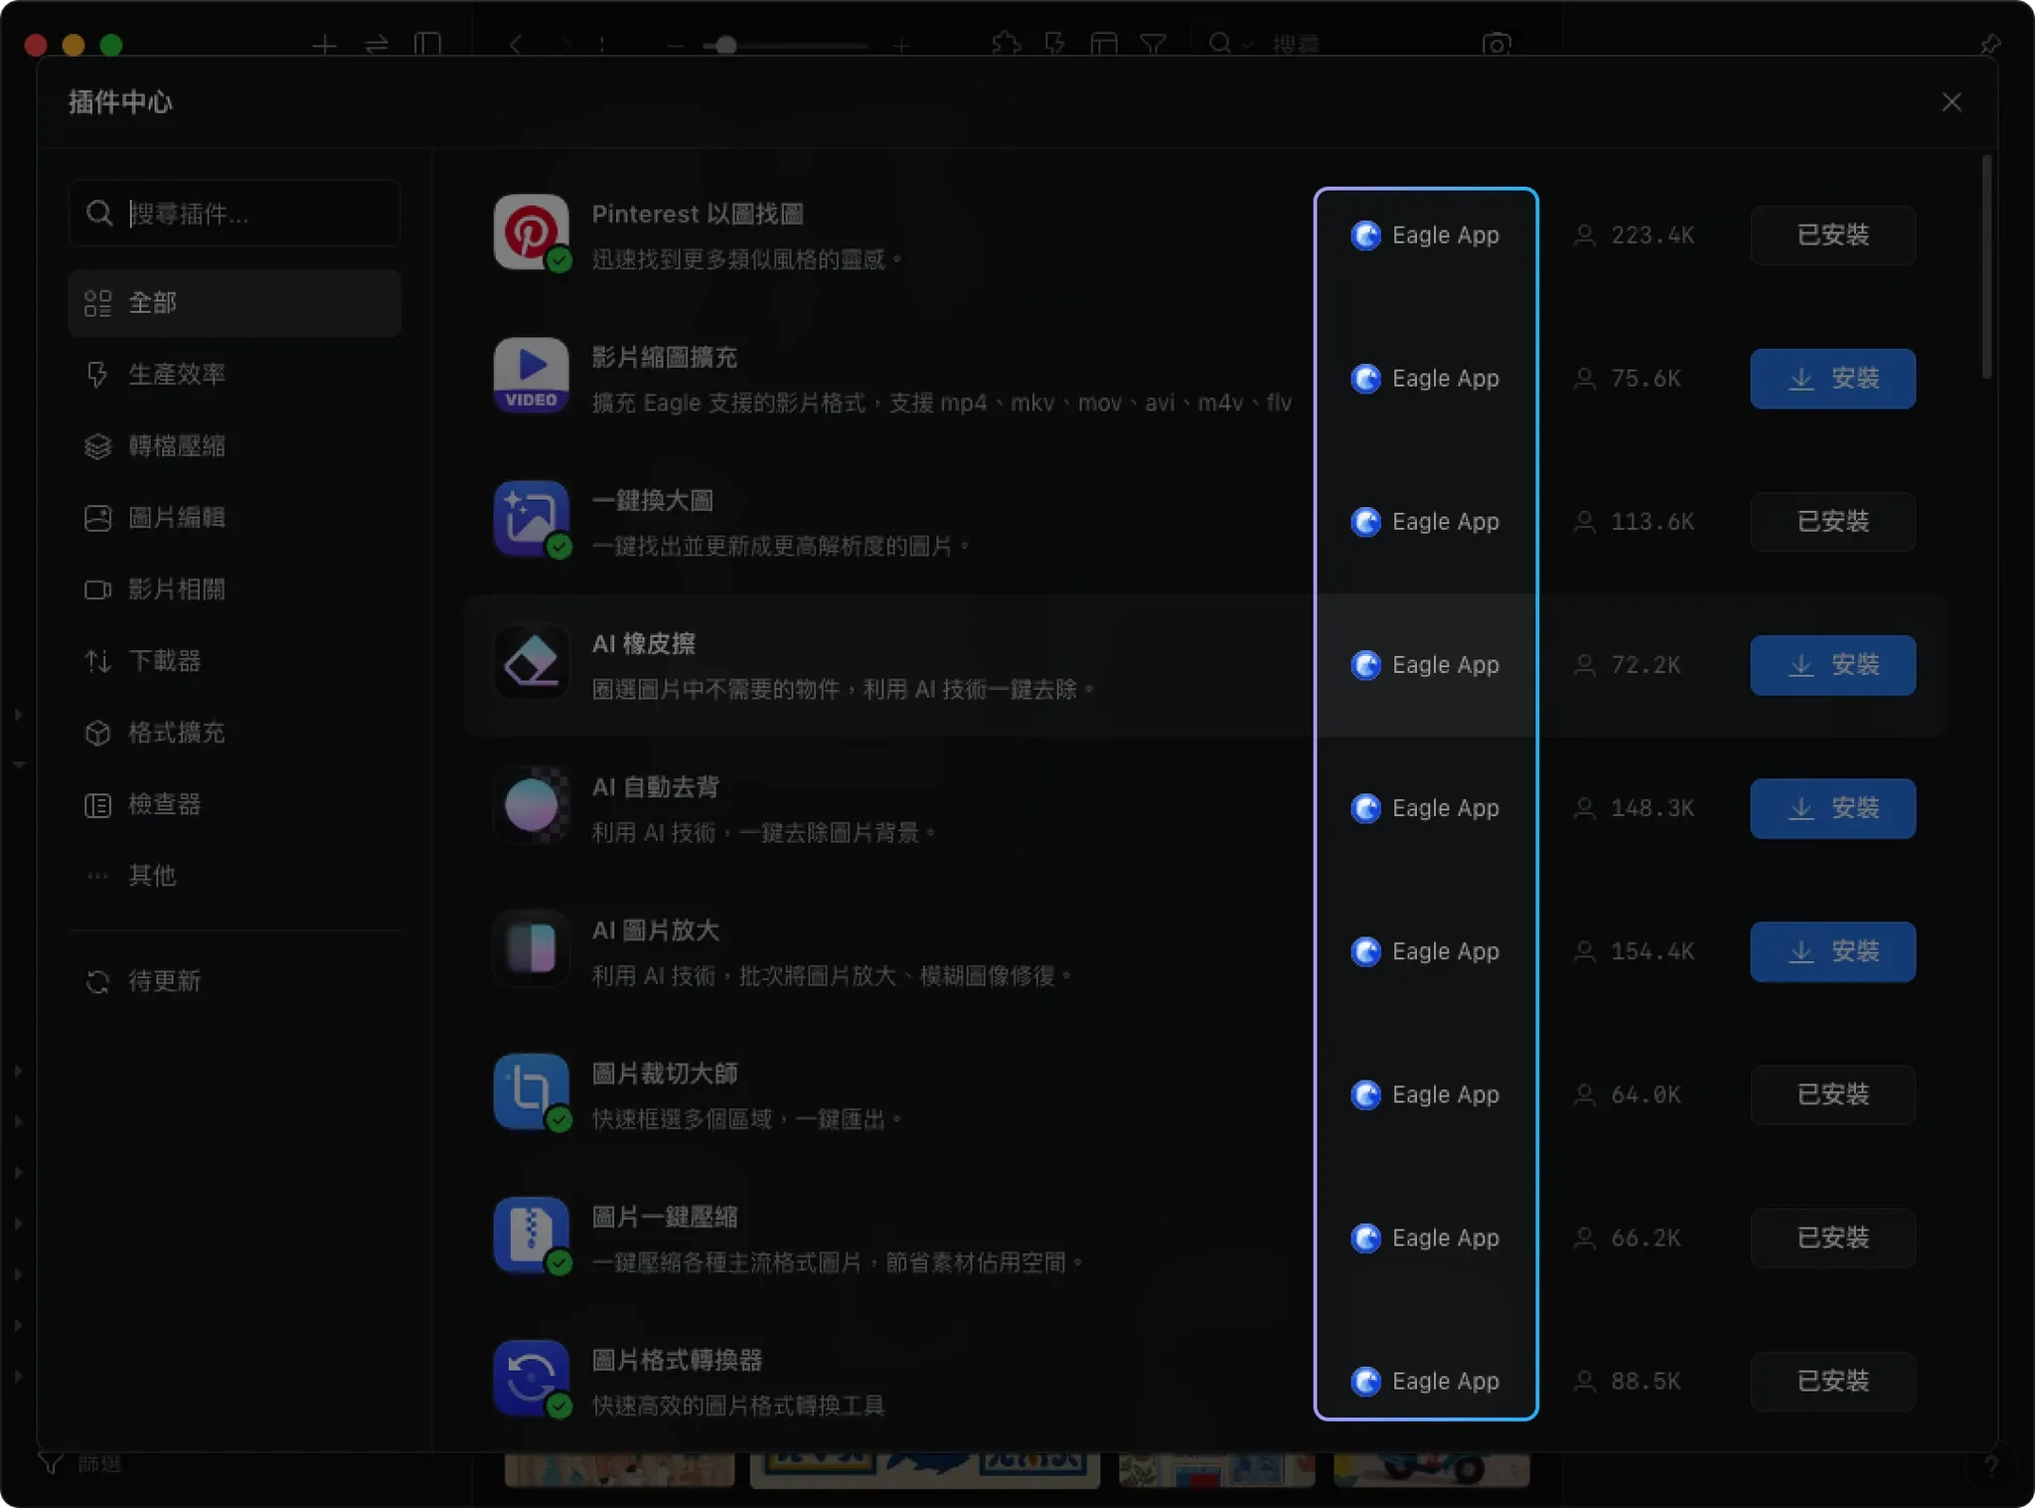The height and width of the screenshot is (1508, 2035).
Task: Click the plus icon in the main toolbar
Action: click(x=324, y=45)
